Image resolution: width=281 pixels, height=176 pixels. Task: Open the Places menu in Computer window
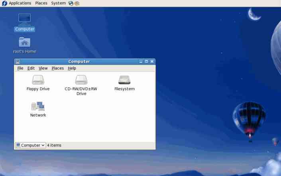click(x=58, y=68)
